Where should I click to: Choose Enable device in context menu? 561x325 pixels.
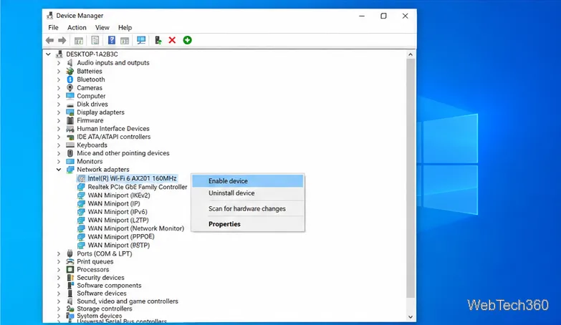tap(248, 181)
